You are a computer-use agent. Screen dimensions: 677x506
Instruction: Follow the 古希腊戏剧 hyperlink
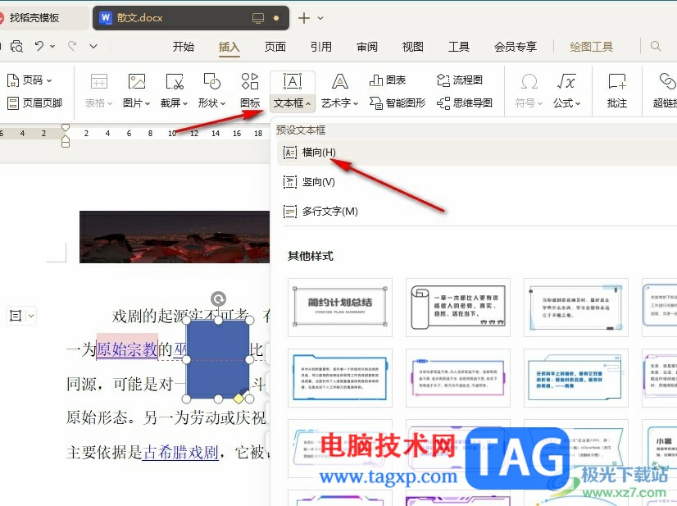coord(180,453)
